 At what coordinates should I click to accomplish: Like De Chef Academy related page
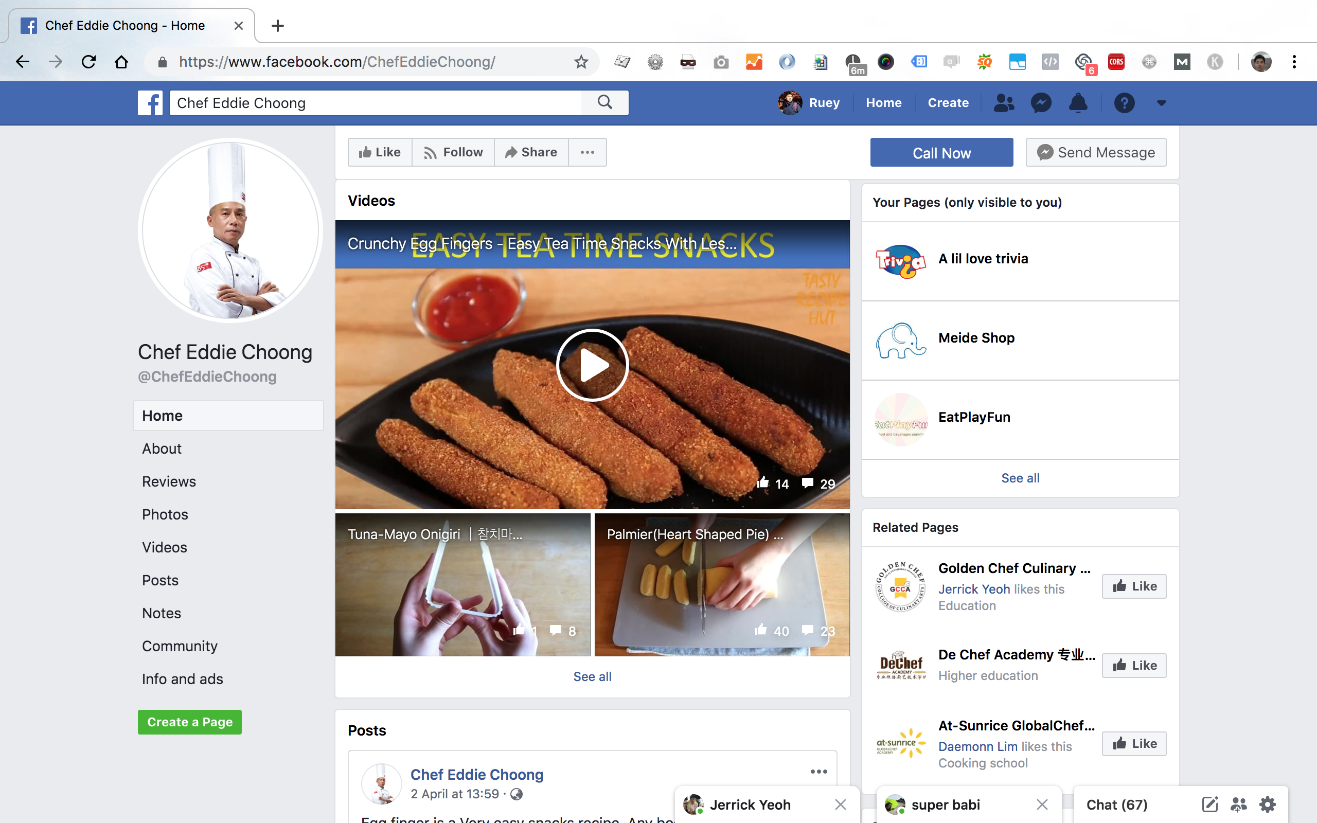(1134, 665)
